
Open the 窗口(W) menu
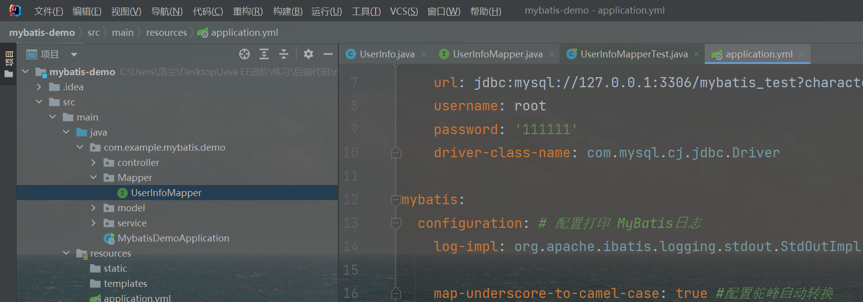(444, 11)
